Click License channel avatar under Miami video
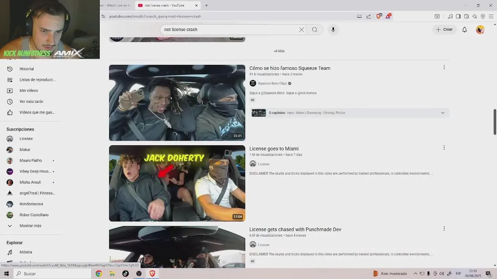 [253, 164]
